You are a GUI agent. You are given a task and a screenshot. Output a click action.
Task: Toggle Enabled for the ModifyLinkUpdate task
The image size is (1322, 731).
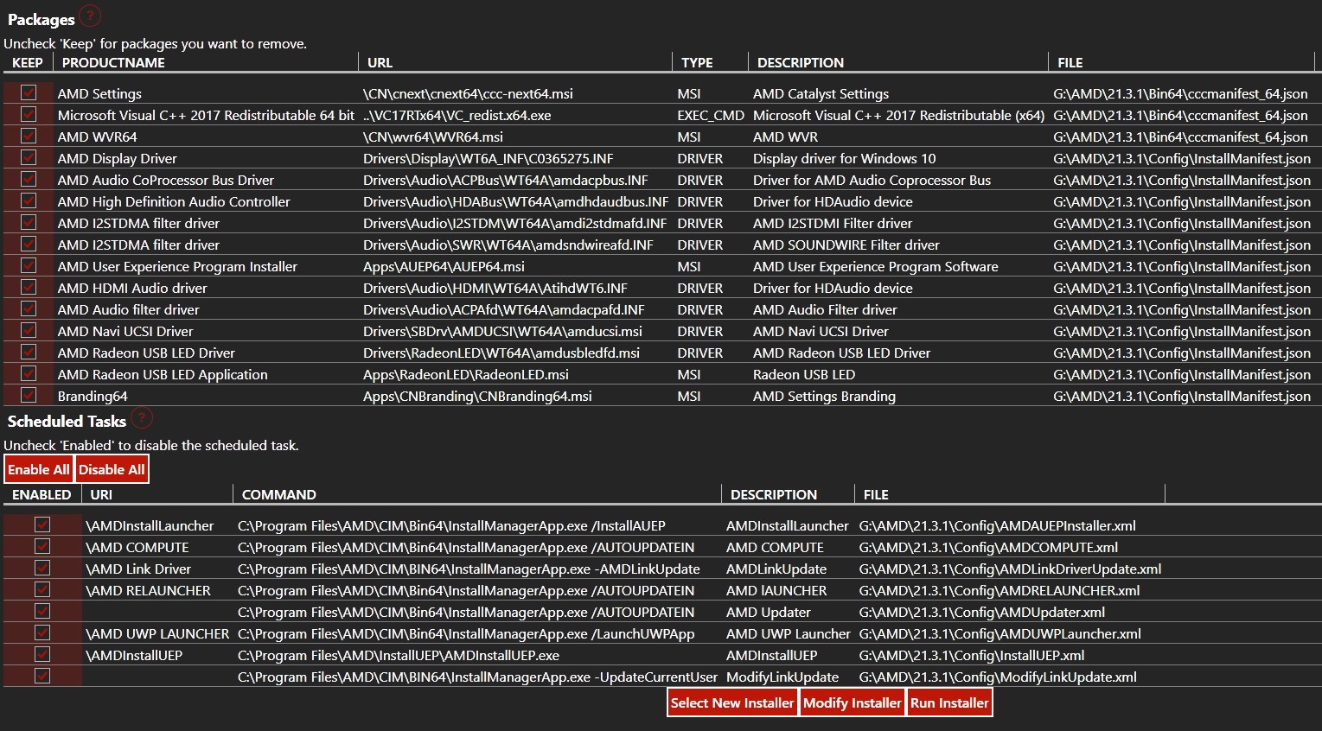42,676
